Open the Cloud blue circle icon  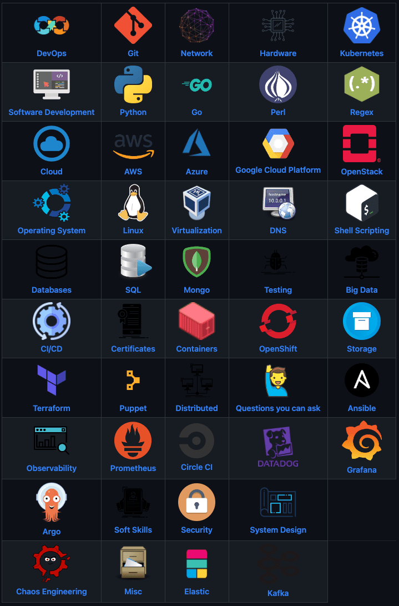click(52, 143)
